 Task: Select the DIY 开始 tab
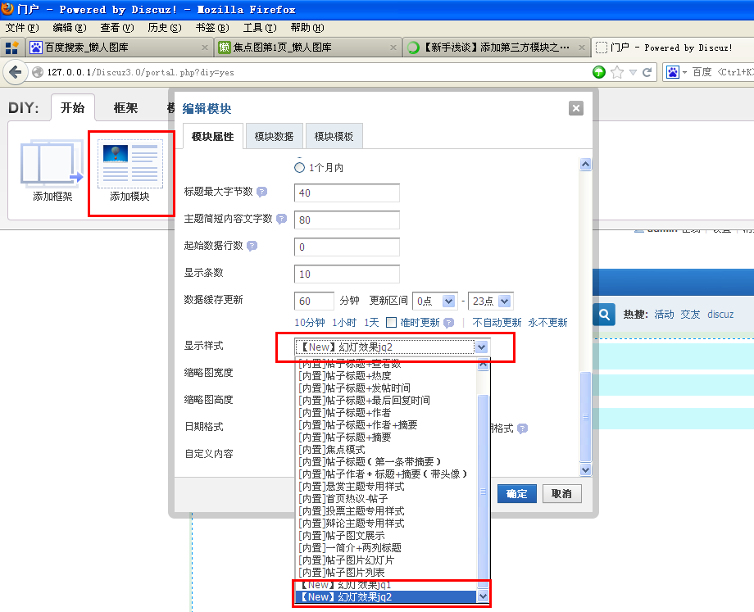pyautogui.click(x=73, y=107)
